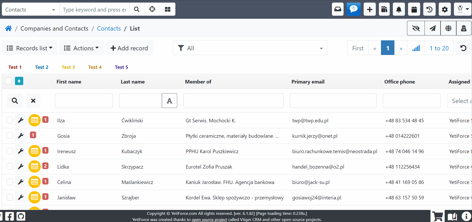The image size is (472, 222).
Task: Open the calendar icon in top bar
Action: pos(414,9)
